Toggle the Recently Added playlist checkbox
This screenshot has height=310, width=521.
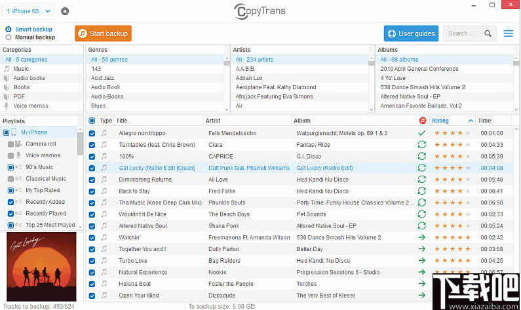click(x=10, y=202)
